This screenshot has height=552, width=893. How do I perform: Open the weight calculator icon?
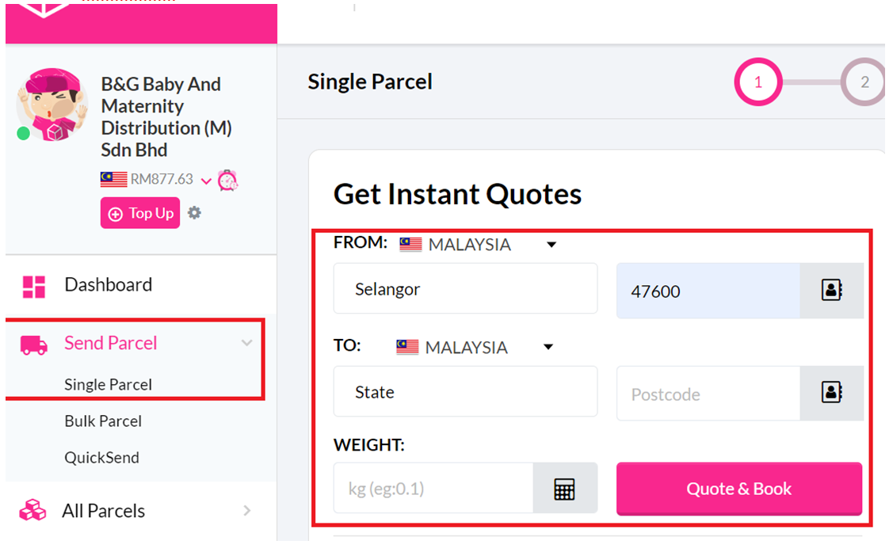(564, 489)
